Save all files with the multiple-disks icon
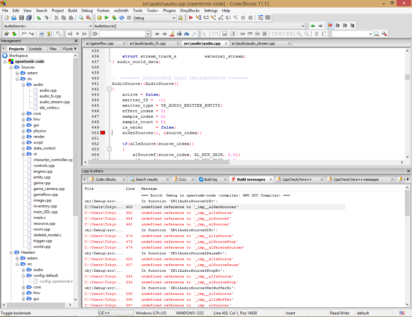The width and height of the screenshot is (412, 317). tap(29, 18)
